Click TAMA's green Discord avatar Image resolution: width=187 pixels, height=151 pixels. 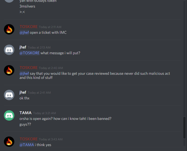coord(9,115)
